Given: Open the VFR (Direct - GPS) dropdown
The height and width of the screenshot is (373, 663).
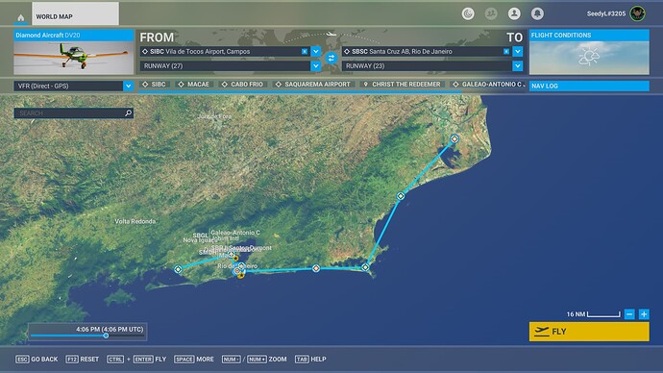Looking at the screenshot, I should (x=74, y=86).
